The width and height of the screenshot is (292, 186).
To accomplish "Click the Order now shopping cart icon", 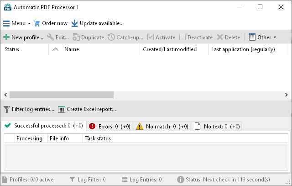I will (x=37, y=23).
